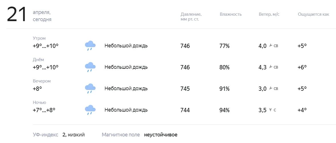
Task: Click the Утром temperature +9°...+10°
Action: click(46, 46)
